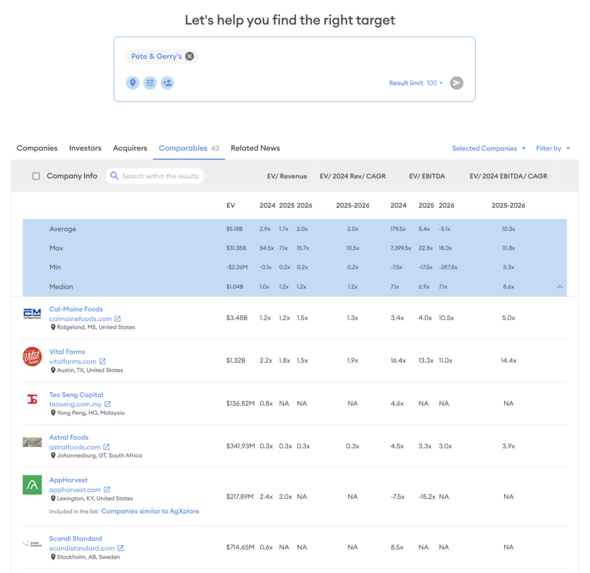Submit search with the arrow send button
590x573 pixels.
(x=456, y=83)
